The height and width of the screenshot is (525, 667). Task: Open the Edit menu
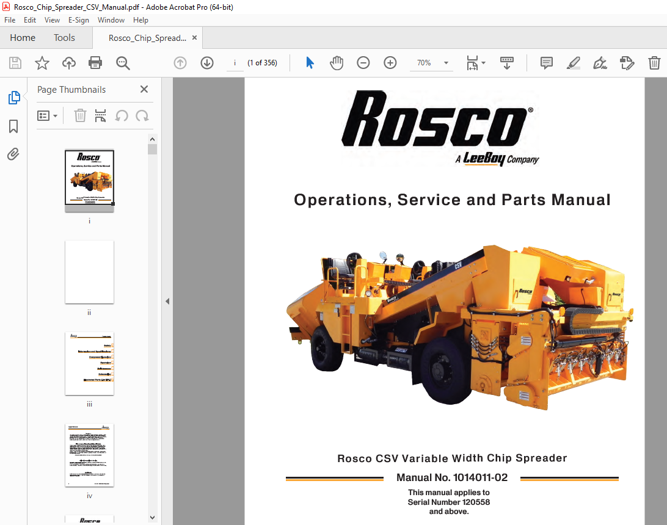tap(30, 20)
